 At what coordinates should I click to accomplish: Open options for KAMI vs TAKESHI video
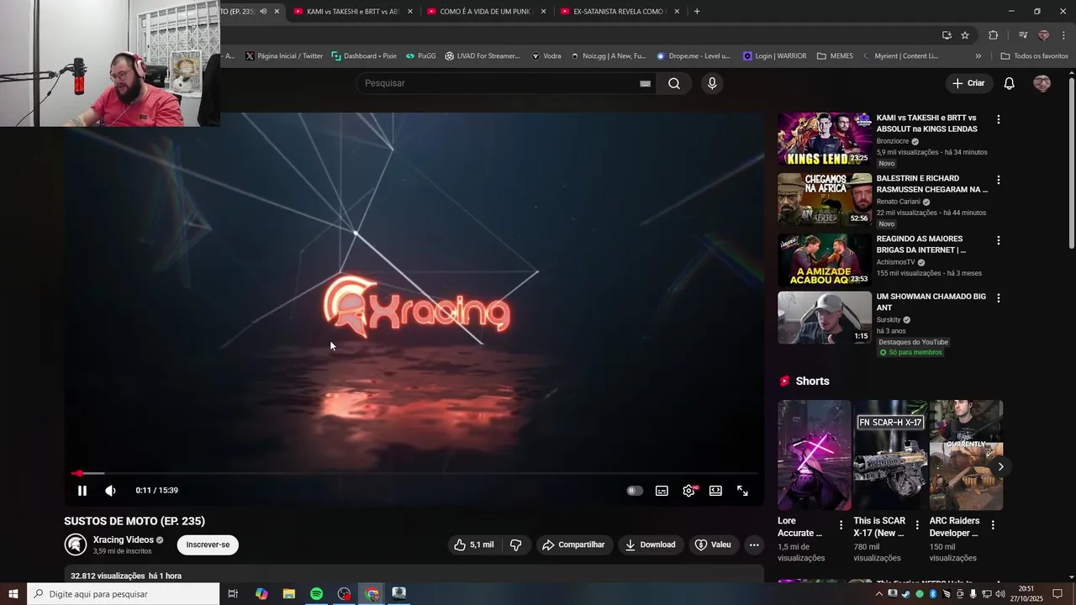(998, 119)
